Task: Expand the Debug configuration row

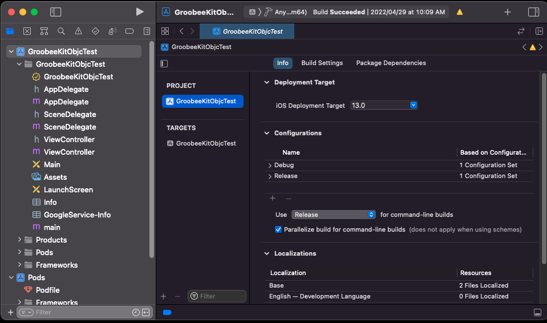Action: click(270, 165)
